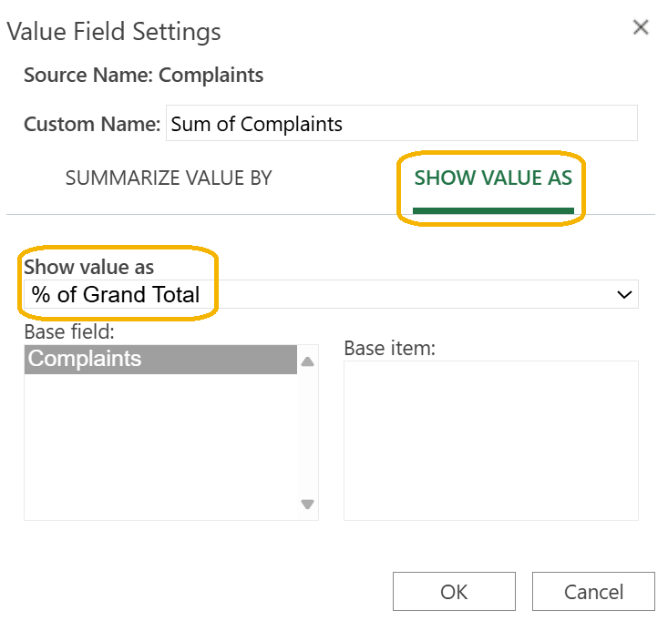Click the Show value as label
The image size is (668, 621).
(x=88, y=268)
